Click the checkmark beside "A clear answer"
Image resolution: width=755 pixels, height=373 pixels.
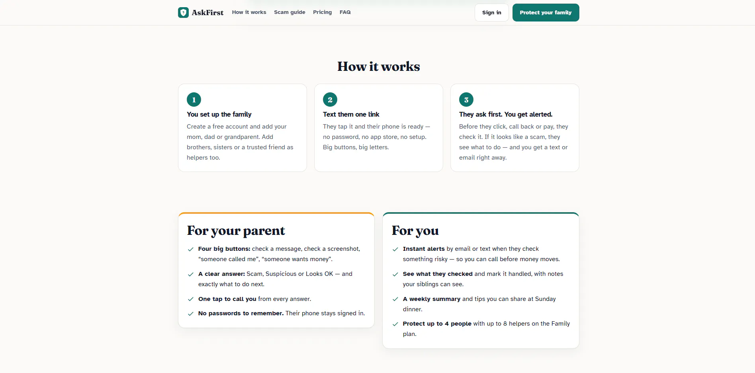tap(191, 275)
